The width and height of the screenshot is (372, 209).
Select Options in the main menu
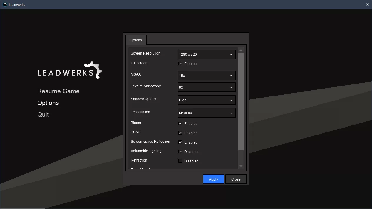(x=48, y=103)
